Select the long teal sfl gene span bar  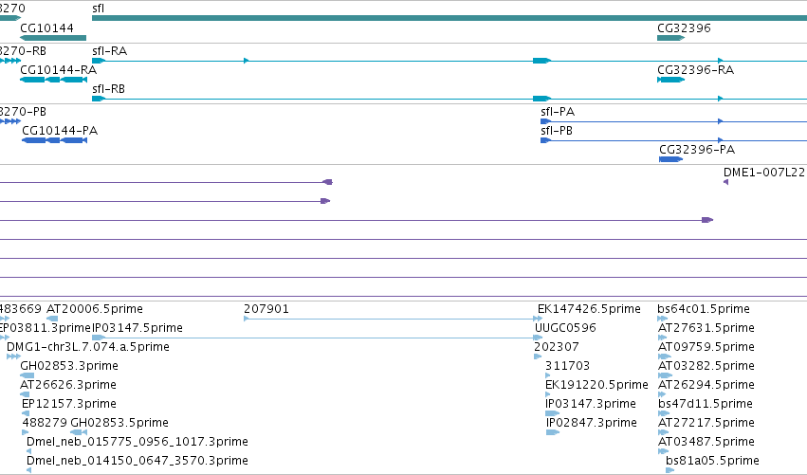[x=449, y=19]
